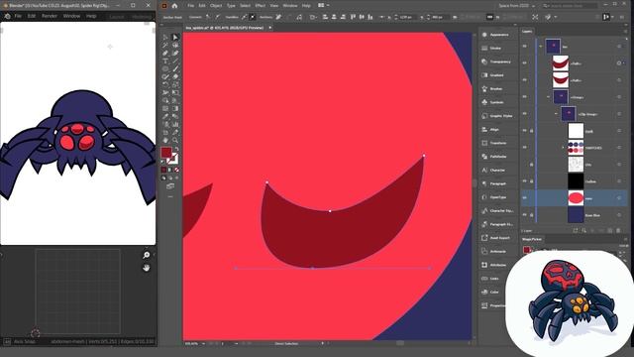Viewport: 634px width, 357px height.
Task: Pick the Pen tool in the toolbox
Action: [x=165, y=53]
